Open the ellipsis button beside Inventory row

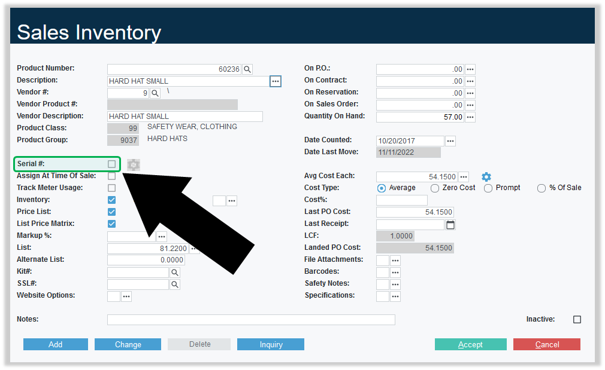pyautogui.click(x=231, y=201)
